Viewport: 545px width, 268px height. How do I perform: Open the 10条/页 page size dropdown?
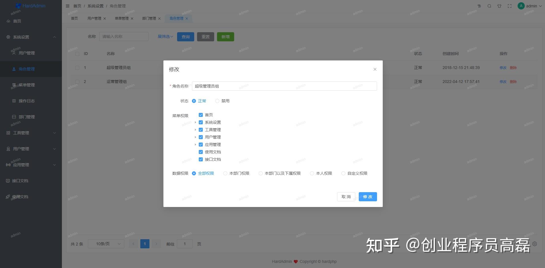tap(106, 244)
